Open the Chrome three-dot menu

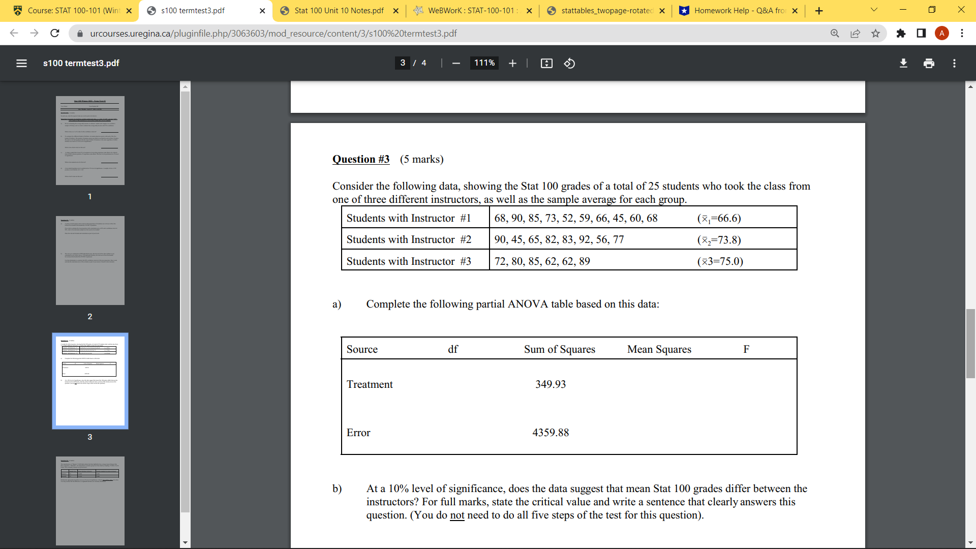click(962, 34)
